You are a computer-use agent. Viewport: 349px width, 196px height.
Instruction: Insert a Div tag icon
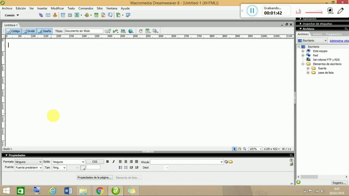(70, 15)
